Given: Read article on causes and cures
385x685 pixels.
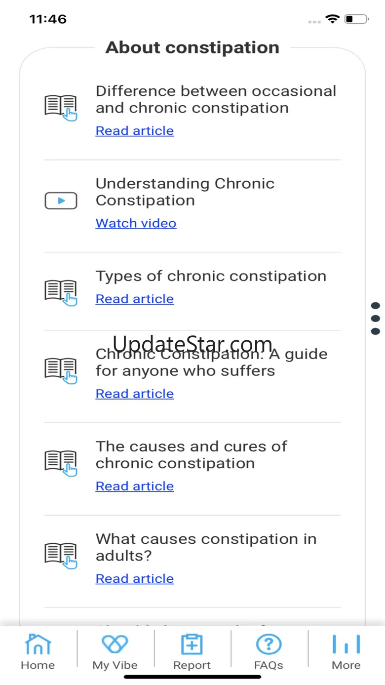Looking at the screenshot, I should tap(135, 486).
